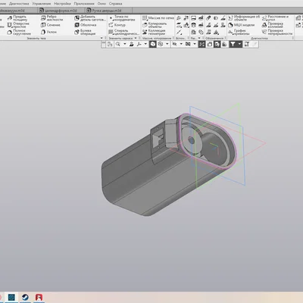This screenshot has width=303, height=303.
Task: Open МЦХ модели calculation
Action: click(x=241, y=25)
